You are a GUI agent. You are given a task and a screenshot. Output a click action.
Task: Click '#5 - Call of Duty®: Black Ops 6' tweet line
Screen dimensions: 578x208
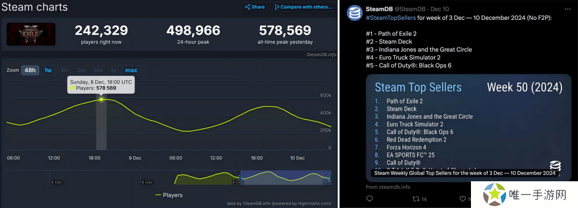tap(408, 65)
